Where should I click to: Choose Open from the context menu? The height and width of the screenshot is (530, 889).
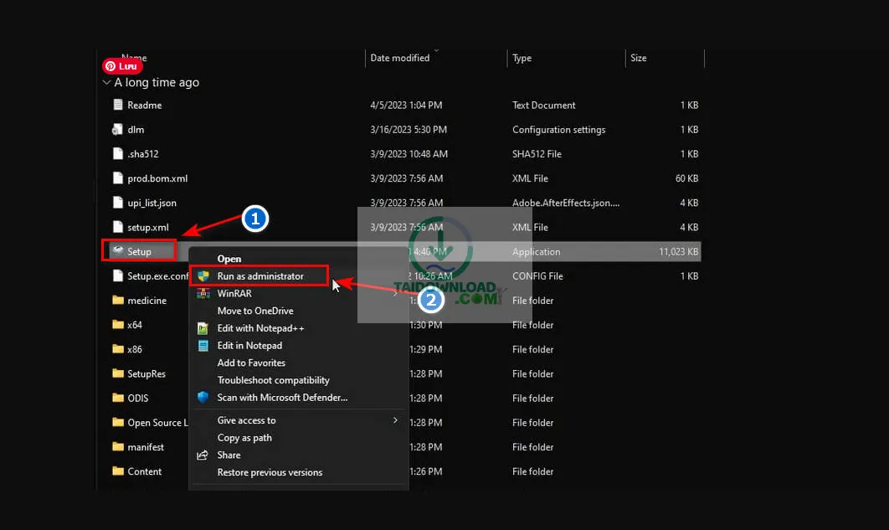229,259
